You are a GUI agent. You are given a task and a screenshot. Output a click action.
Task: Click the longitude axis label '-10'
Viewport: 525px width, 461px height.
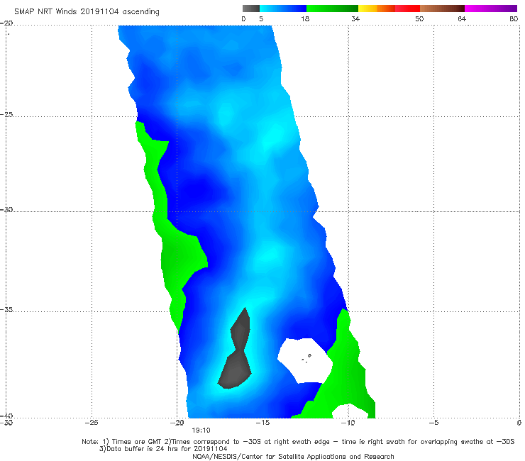pos(348,423)
